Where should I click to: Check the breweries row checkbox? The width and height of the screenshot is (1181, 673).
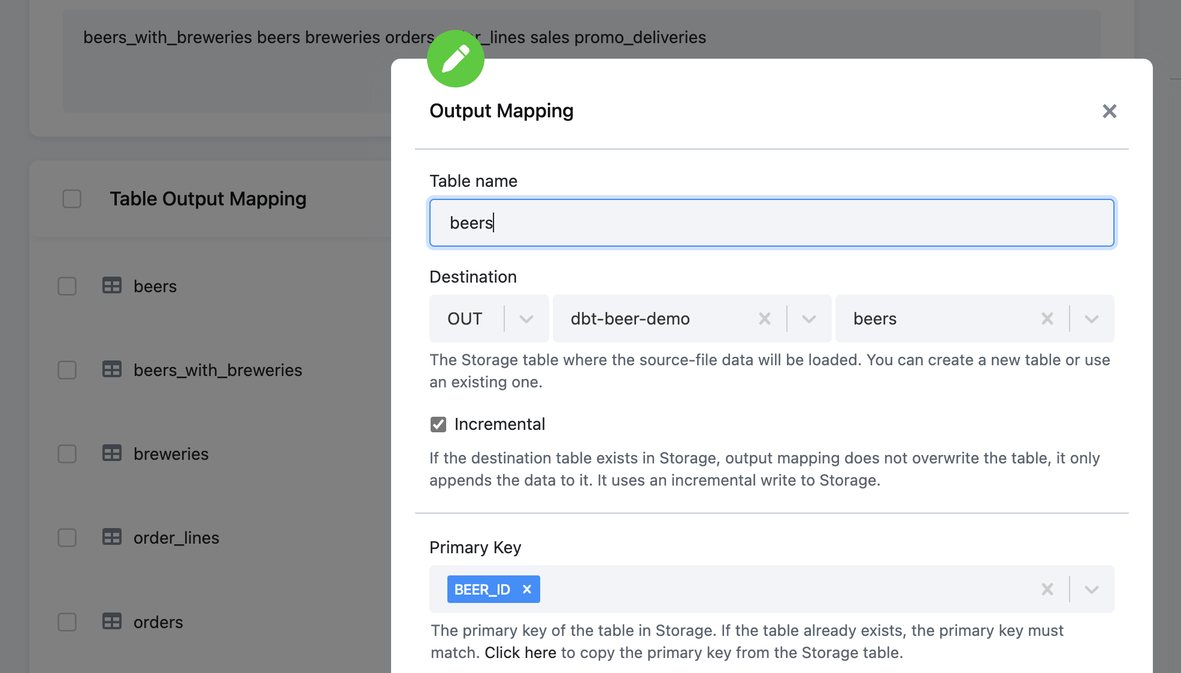67,454
